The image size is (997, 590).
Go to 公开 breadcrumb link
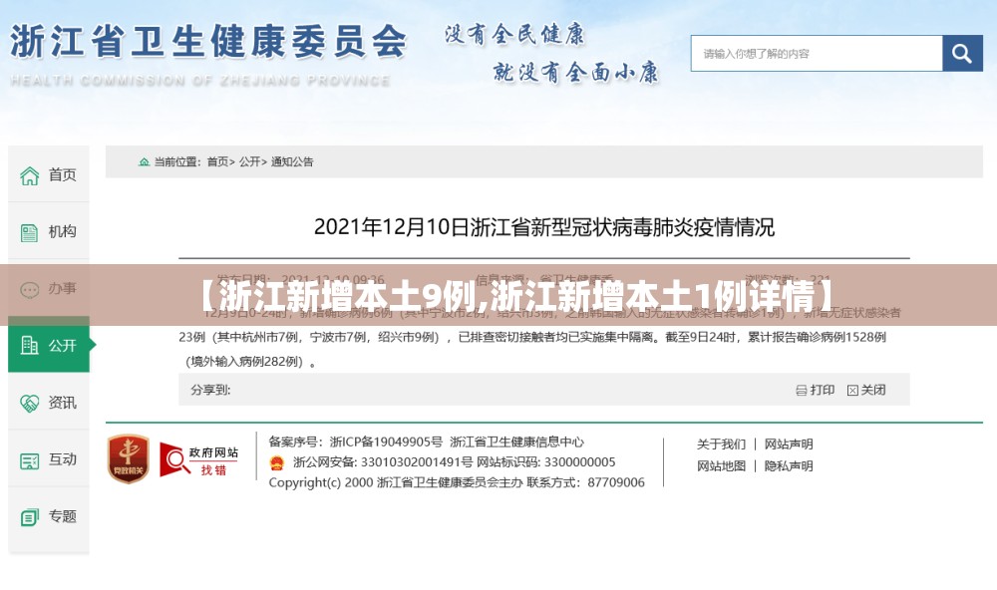[250, 162]
